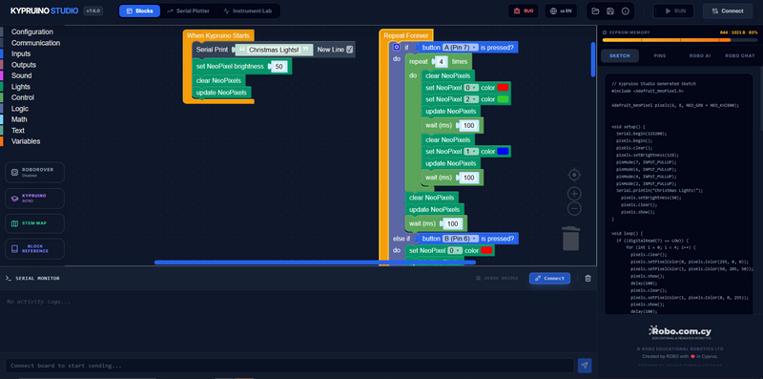This screenshot has width=763, height=379.
Task: Click the serial monitor Connect button
Action: tap(549, 278)
